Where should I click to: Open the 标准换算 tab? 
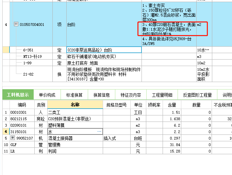[74, 95]
